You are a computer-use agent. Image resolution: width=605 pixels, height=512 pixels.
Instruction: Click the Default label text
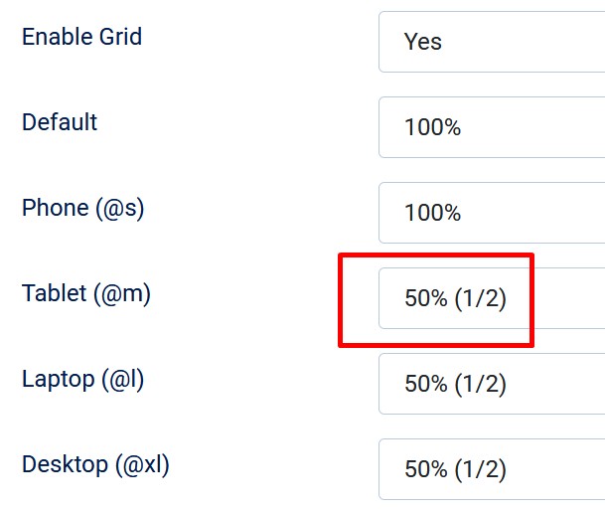click(x=60, y=122)
